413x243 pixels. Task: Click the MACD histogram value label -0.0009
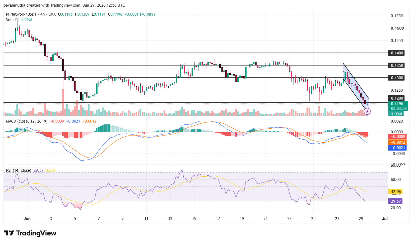coord(397,137)
